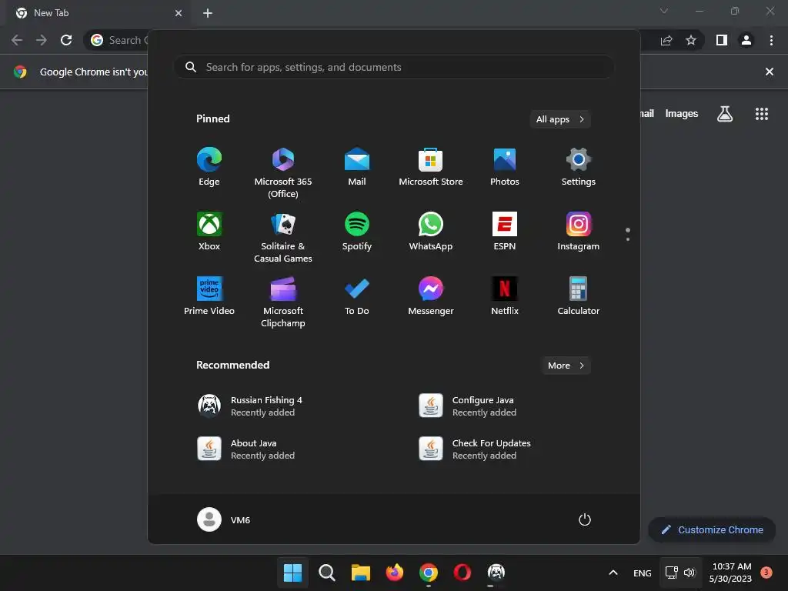Open Chrome profile icon

(746, 40)
